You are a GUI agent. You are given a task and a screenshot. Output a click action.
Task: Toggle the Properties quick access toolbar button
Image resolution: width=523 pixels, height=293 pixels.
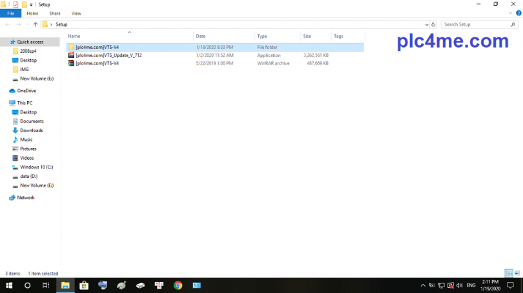pyautogui.click(x=16, y=5)
